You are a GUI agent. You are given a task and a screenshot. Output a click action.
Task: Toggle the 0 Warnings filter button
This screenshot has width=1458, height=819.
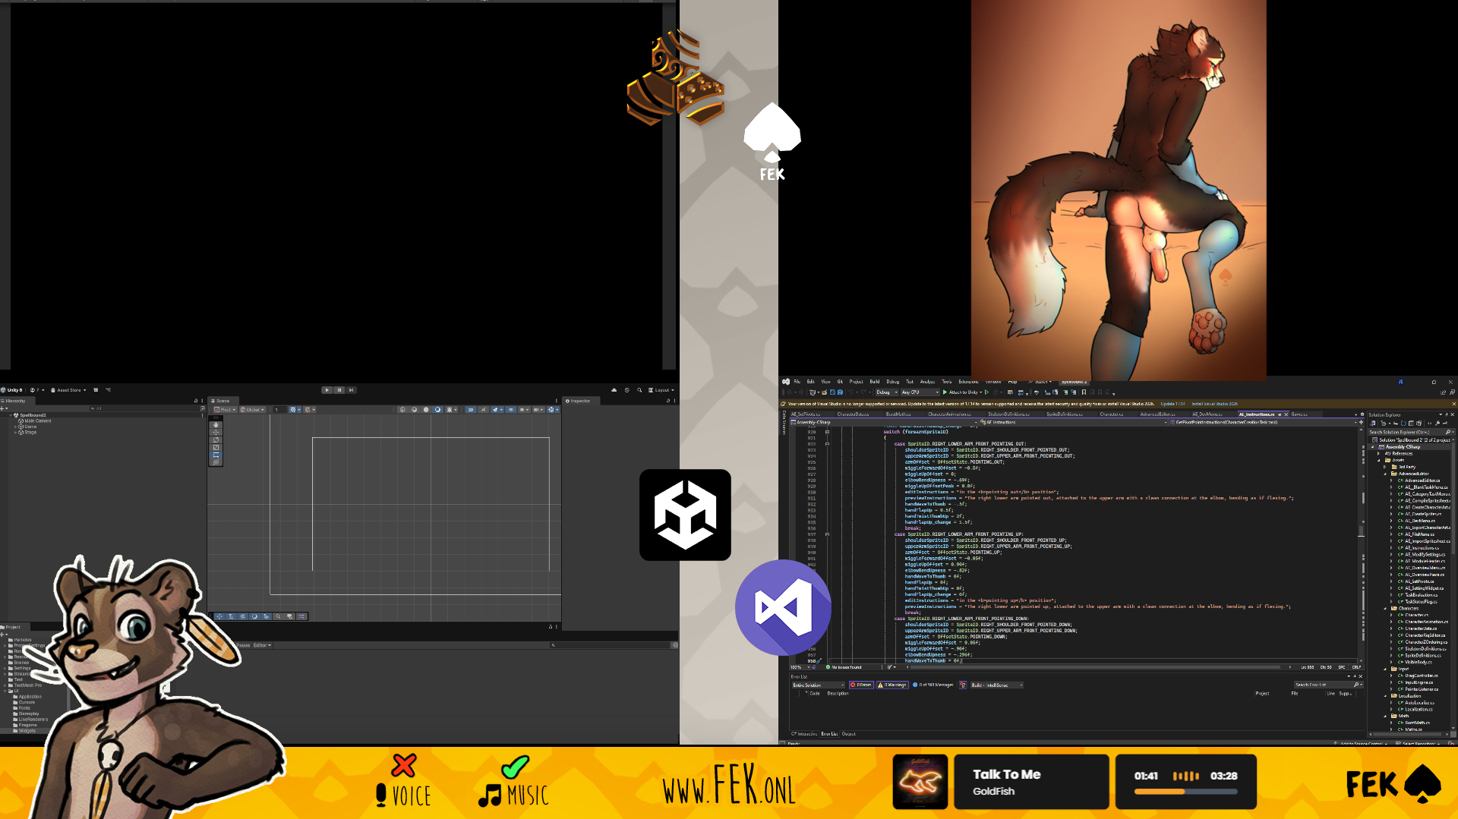click(893, 685)
